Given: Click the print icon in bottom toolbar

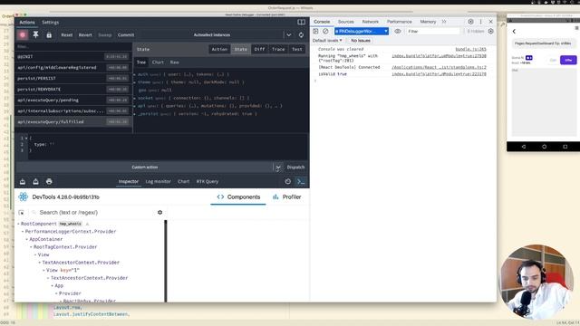Looking at the screenshot, I should pyautogui.click(x=49, y=182).
